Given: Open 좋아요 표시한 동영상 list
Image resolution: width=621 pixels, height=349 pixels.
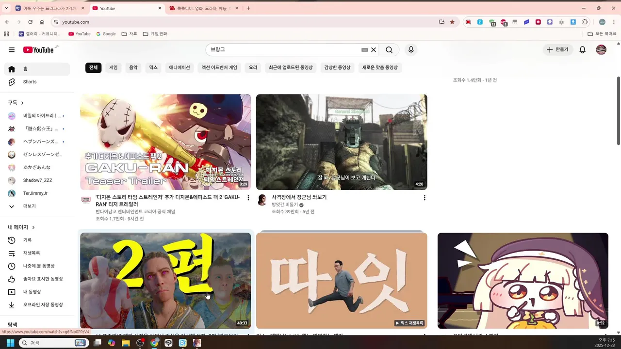Looking at the screenshot, I should 37,279.
